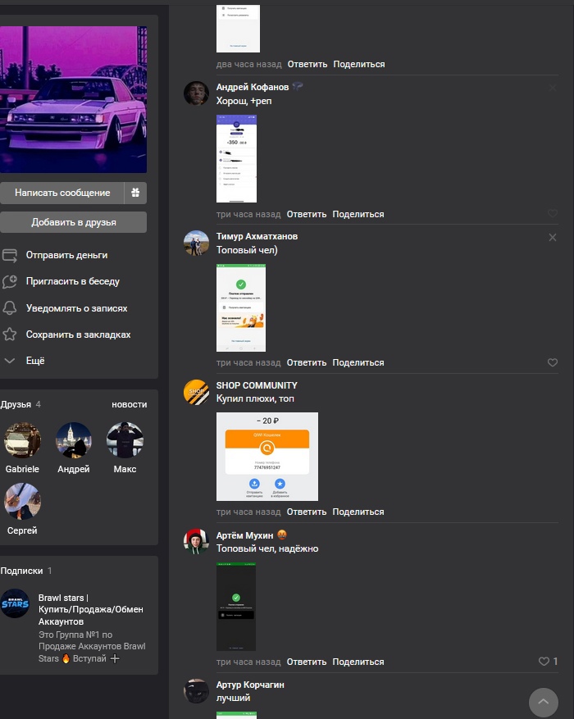Screen dimensions: 574x719
Task: Like Артём Мухин's comment with the heart
Action: (x=544, y=662)
